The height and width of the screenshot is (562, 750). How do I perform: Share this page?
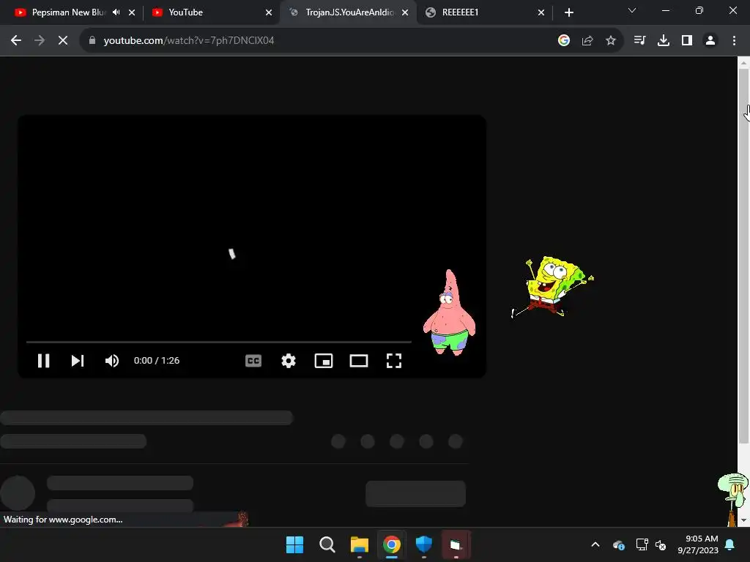[x=587, y=41]
